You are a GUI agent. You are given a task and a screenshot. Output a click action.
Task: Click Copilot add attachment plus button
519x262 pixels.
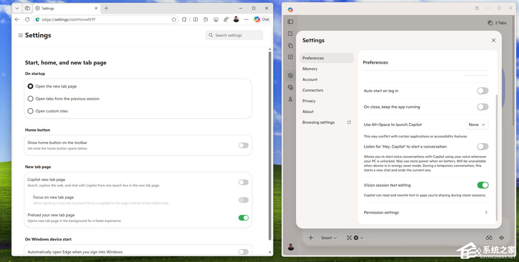[x=311, y=238]
